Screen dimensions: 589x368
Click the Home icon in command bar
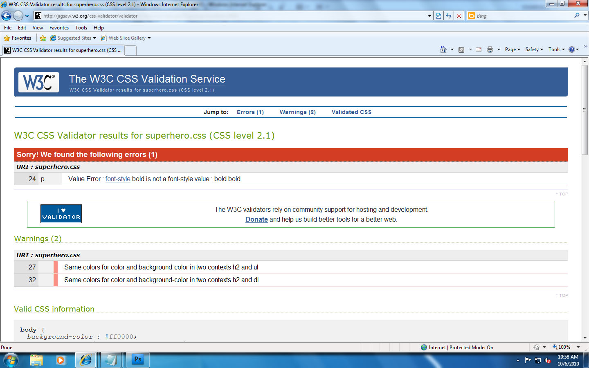point(443,49)
